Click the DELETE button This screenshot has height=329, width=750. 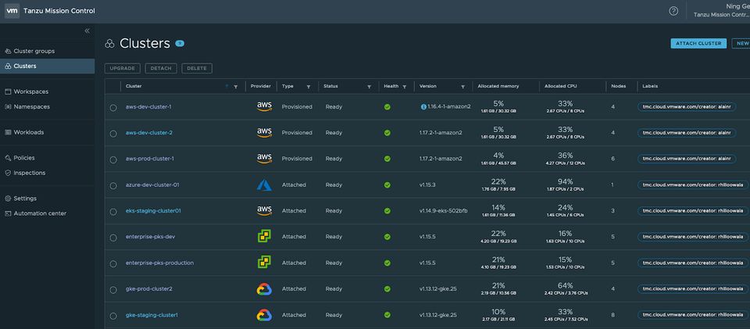pyautogui.click(x=197, y=69)
